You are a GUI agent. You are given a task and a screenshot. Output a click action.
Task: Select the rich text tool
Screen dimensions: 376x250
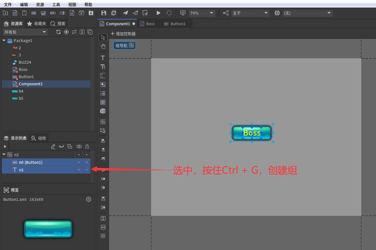(103, 67)
